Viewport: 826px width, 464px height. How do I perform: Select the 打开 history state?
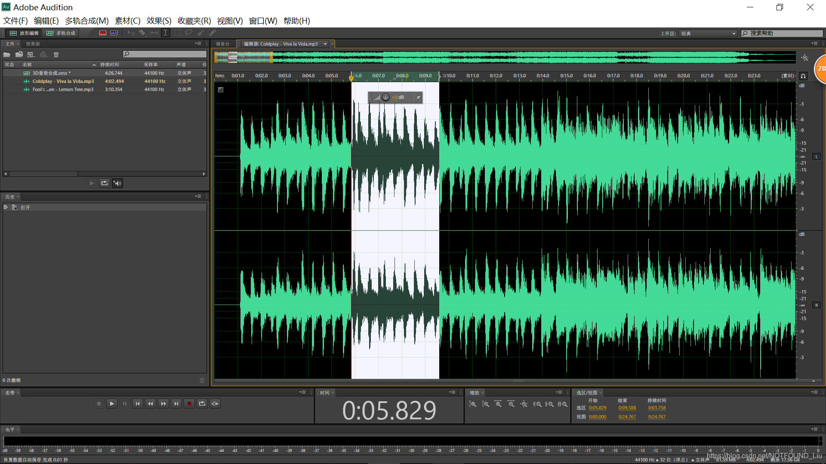(105, 208)
